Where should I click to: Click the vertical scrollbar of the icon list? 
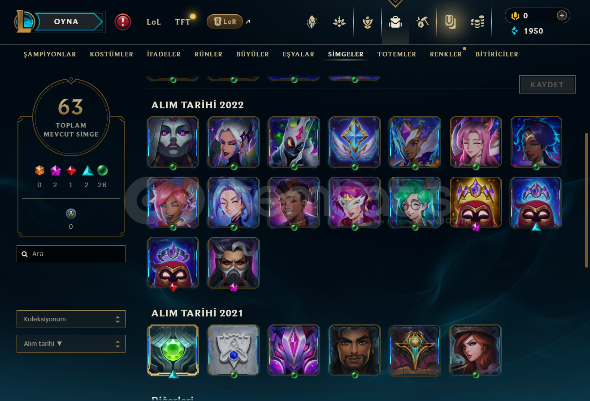point(587,200)
